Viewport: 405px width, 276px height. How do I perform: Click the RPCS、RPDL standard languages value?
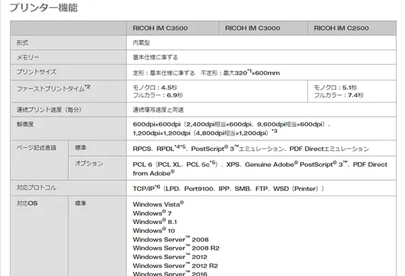(x=251, y=148)
